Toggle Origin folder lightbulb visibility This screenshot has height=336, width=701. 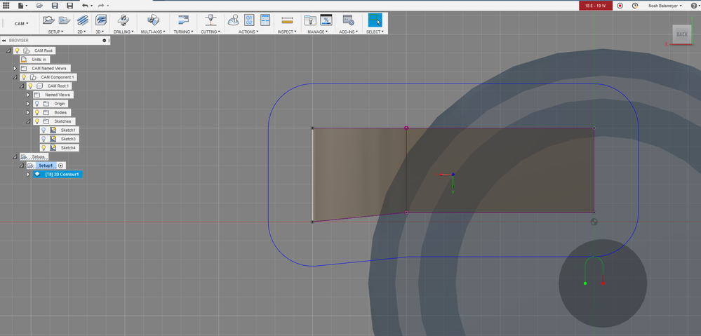click(x=36, y=104)
